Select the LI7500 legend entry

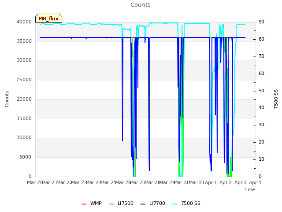point(121,203)
